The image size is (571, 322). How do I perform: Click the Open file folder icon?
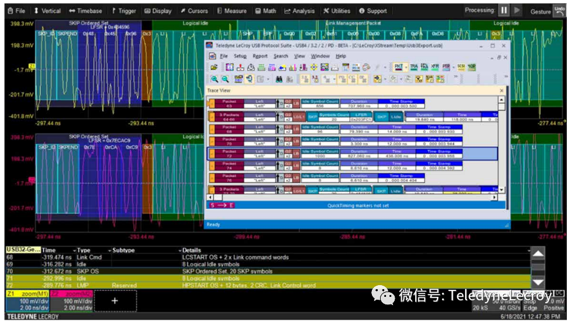(214, 68)
